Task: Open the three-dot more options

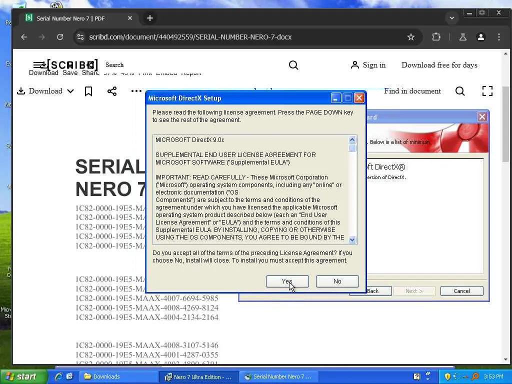Action: pyautogui.click(x=136, y=91)
